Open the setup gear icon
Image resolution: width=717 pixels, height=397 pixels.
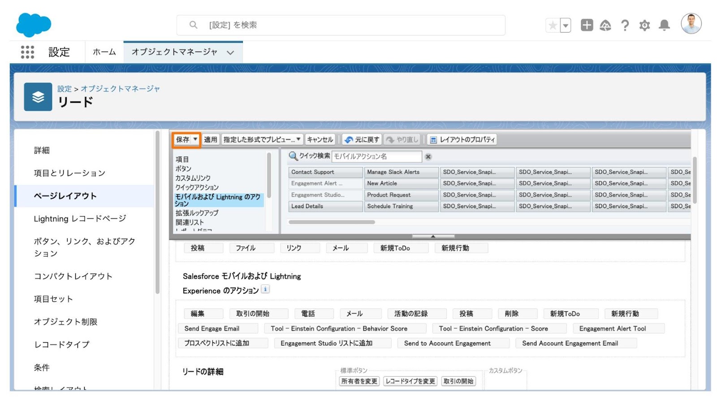644,26
